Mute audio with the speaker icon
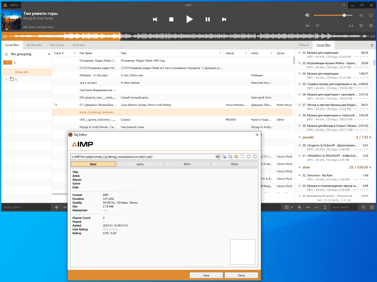The width and height of the screenshot is (377, 282). pos(307,15)
